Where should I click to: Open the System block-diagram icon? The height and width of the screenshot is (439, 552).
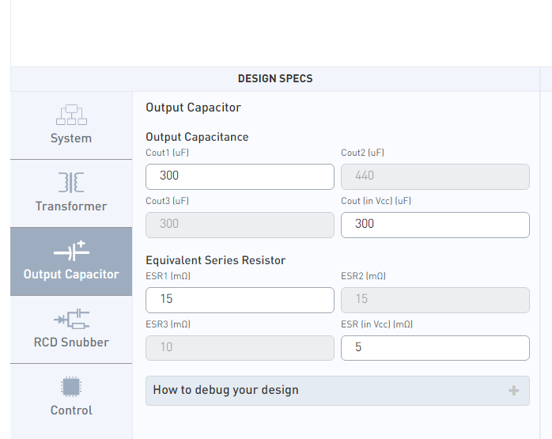click(x=71, y=115)
